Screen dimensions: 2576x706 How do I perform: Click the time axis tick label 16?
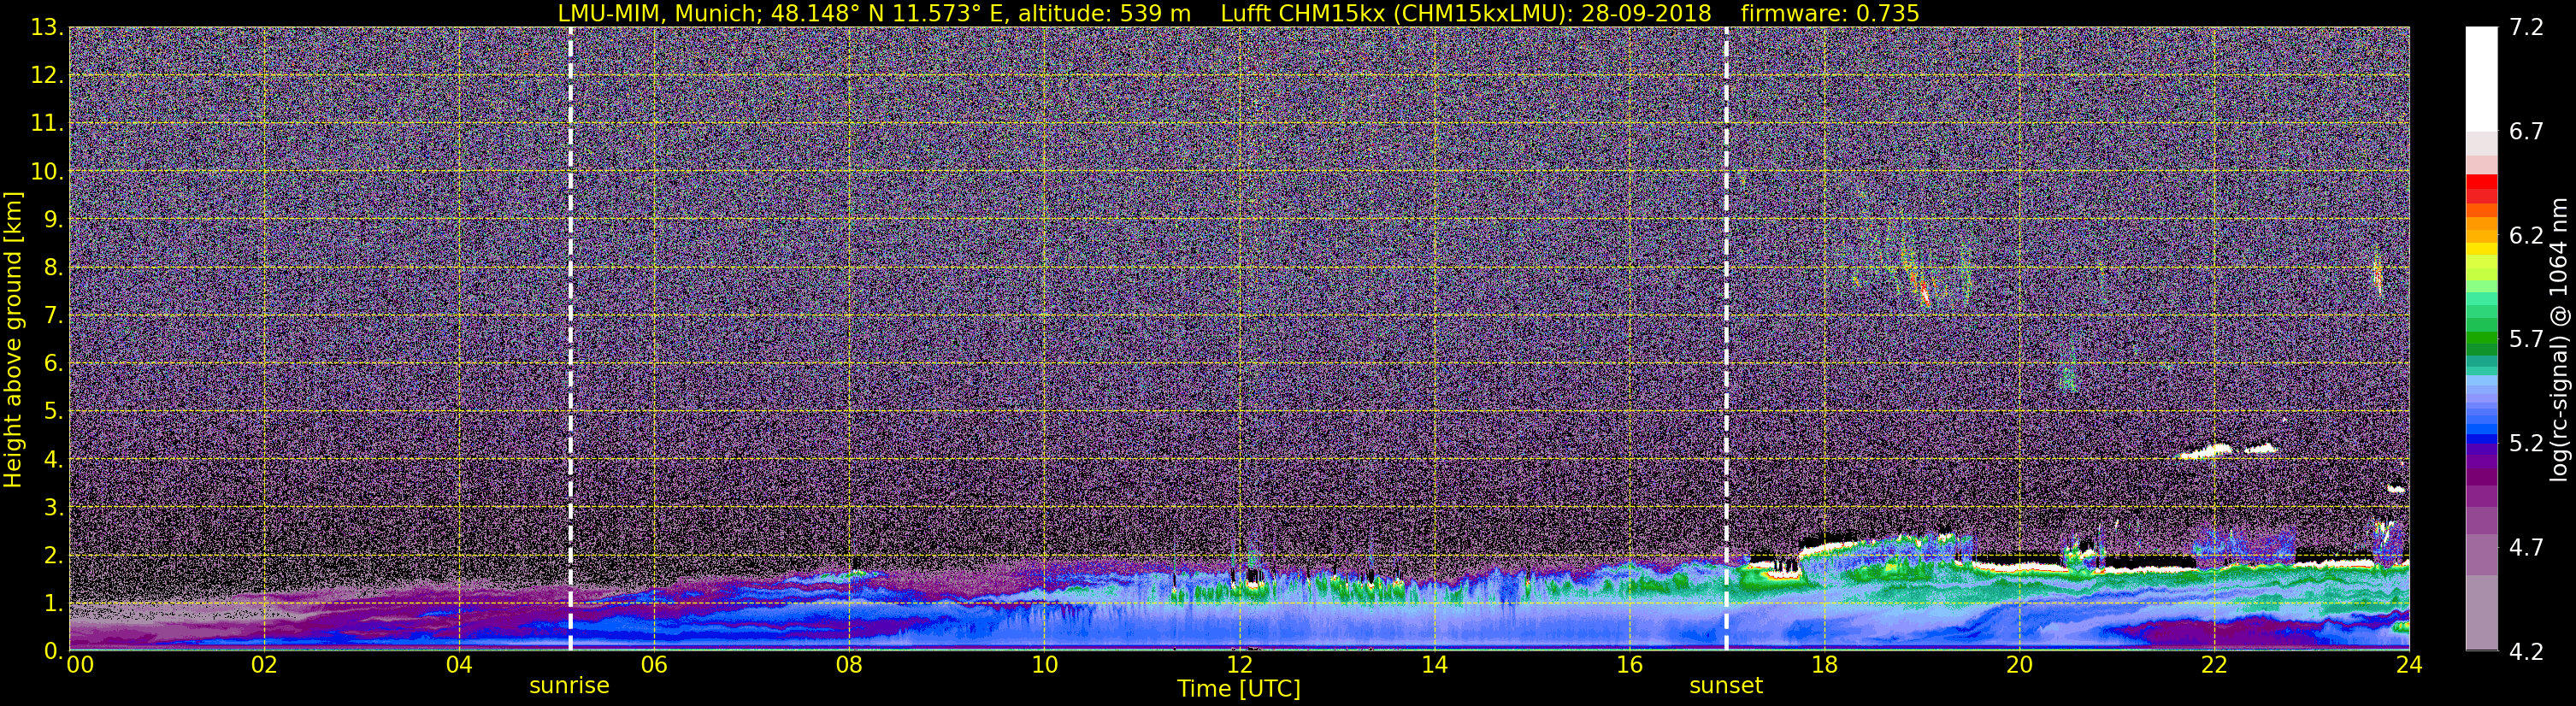[1629, 666]
